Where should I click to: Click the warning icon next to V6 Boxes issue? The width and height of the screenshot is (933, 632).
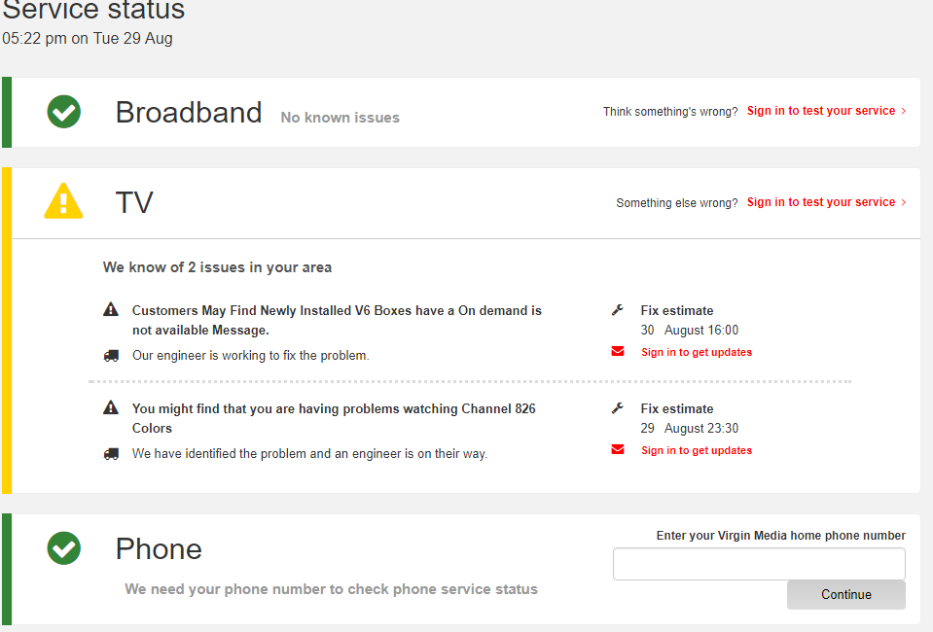pos(111,309)
